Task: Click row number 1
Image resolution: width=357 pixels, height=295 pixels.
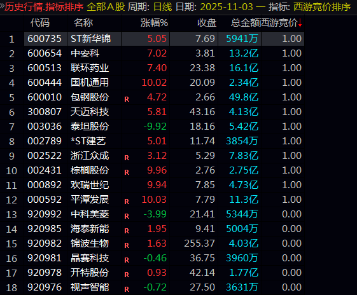Action: [11, 39]
